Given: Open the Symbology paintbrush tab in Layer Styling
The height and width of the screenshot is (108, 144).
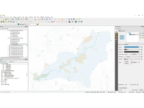Looking at the screenshot, I should tap(116, 31).
